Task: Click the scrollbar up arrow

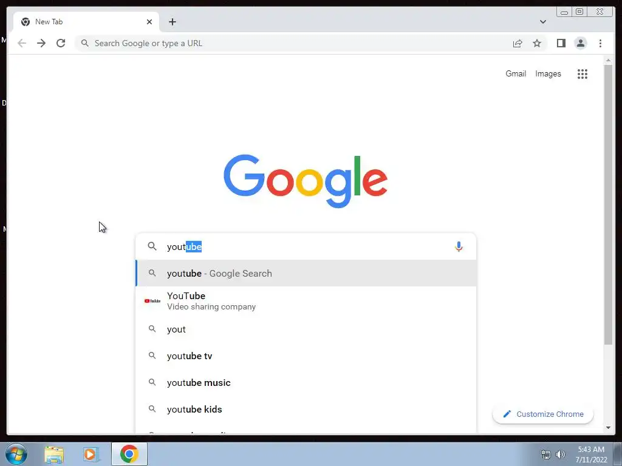Action: (x=608, y=60)
